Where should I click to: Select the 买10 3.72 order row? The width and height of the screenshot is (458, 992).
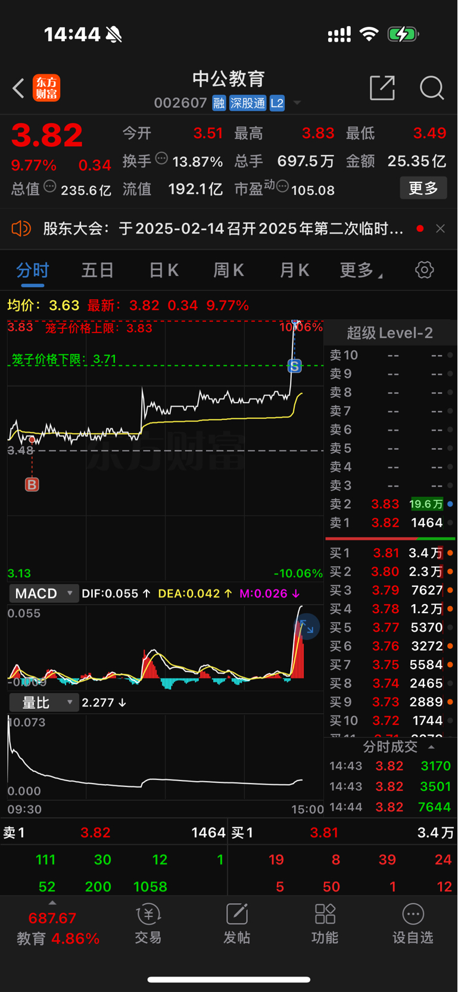[391, 720]
